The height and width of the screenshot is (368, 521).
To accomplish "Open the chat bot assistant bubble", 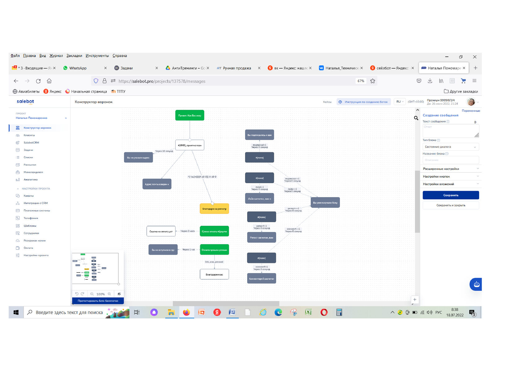I will 476,284.
